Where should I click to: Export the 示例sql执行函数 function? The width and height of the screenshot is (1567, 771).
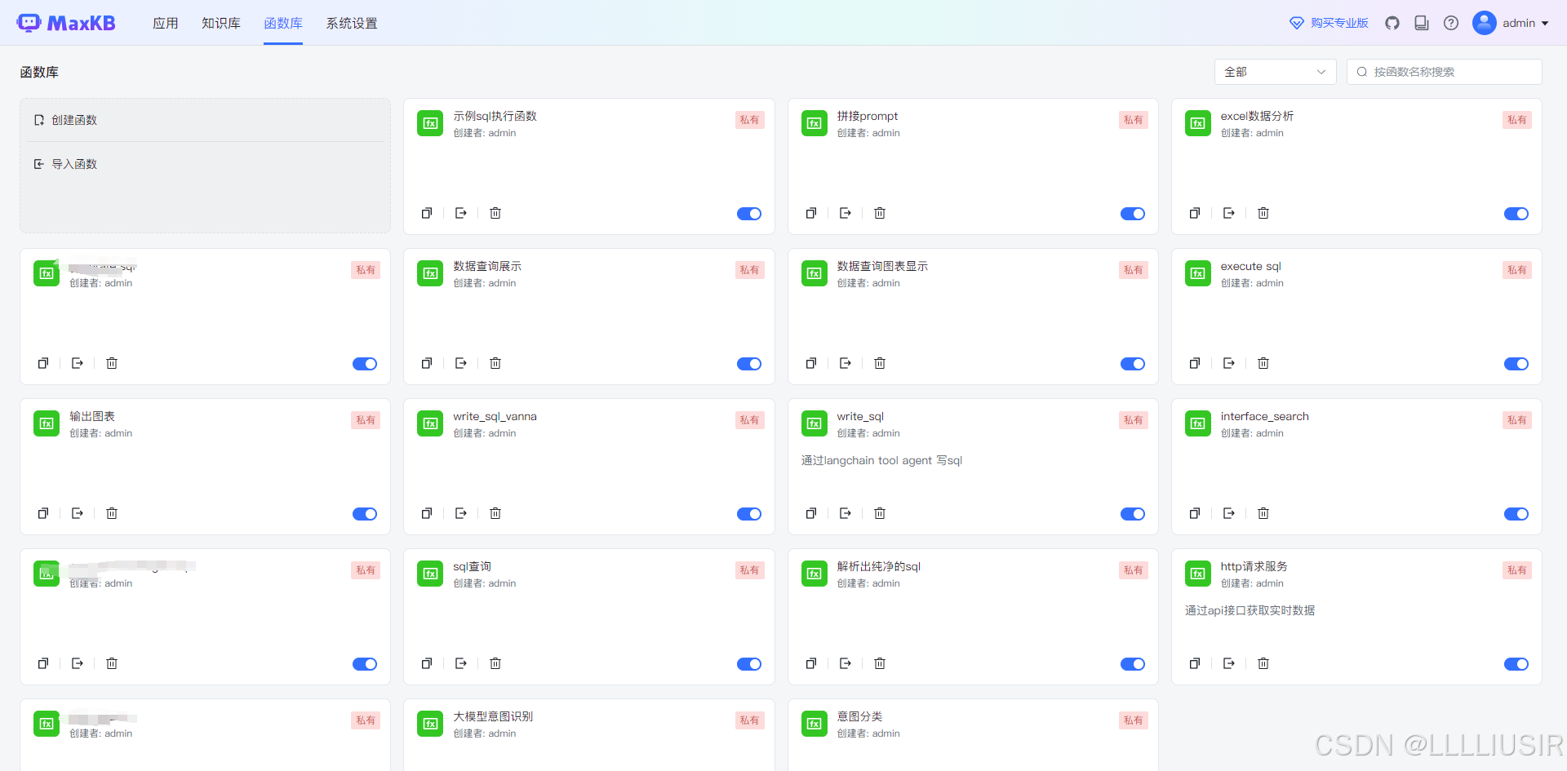coord(461,213)
